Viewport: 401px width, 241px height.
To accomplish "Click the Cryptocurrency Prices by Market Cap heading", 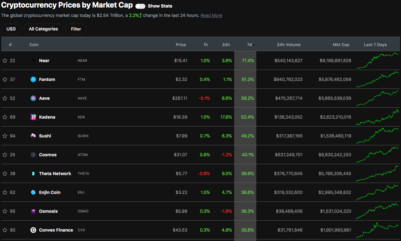I will 67,5.
